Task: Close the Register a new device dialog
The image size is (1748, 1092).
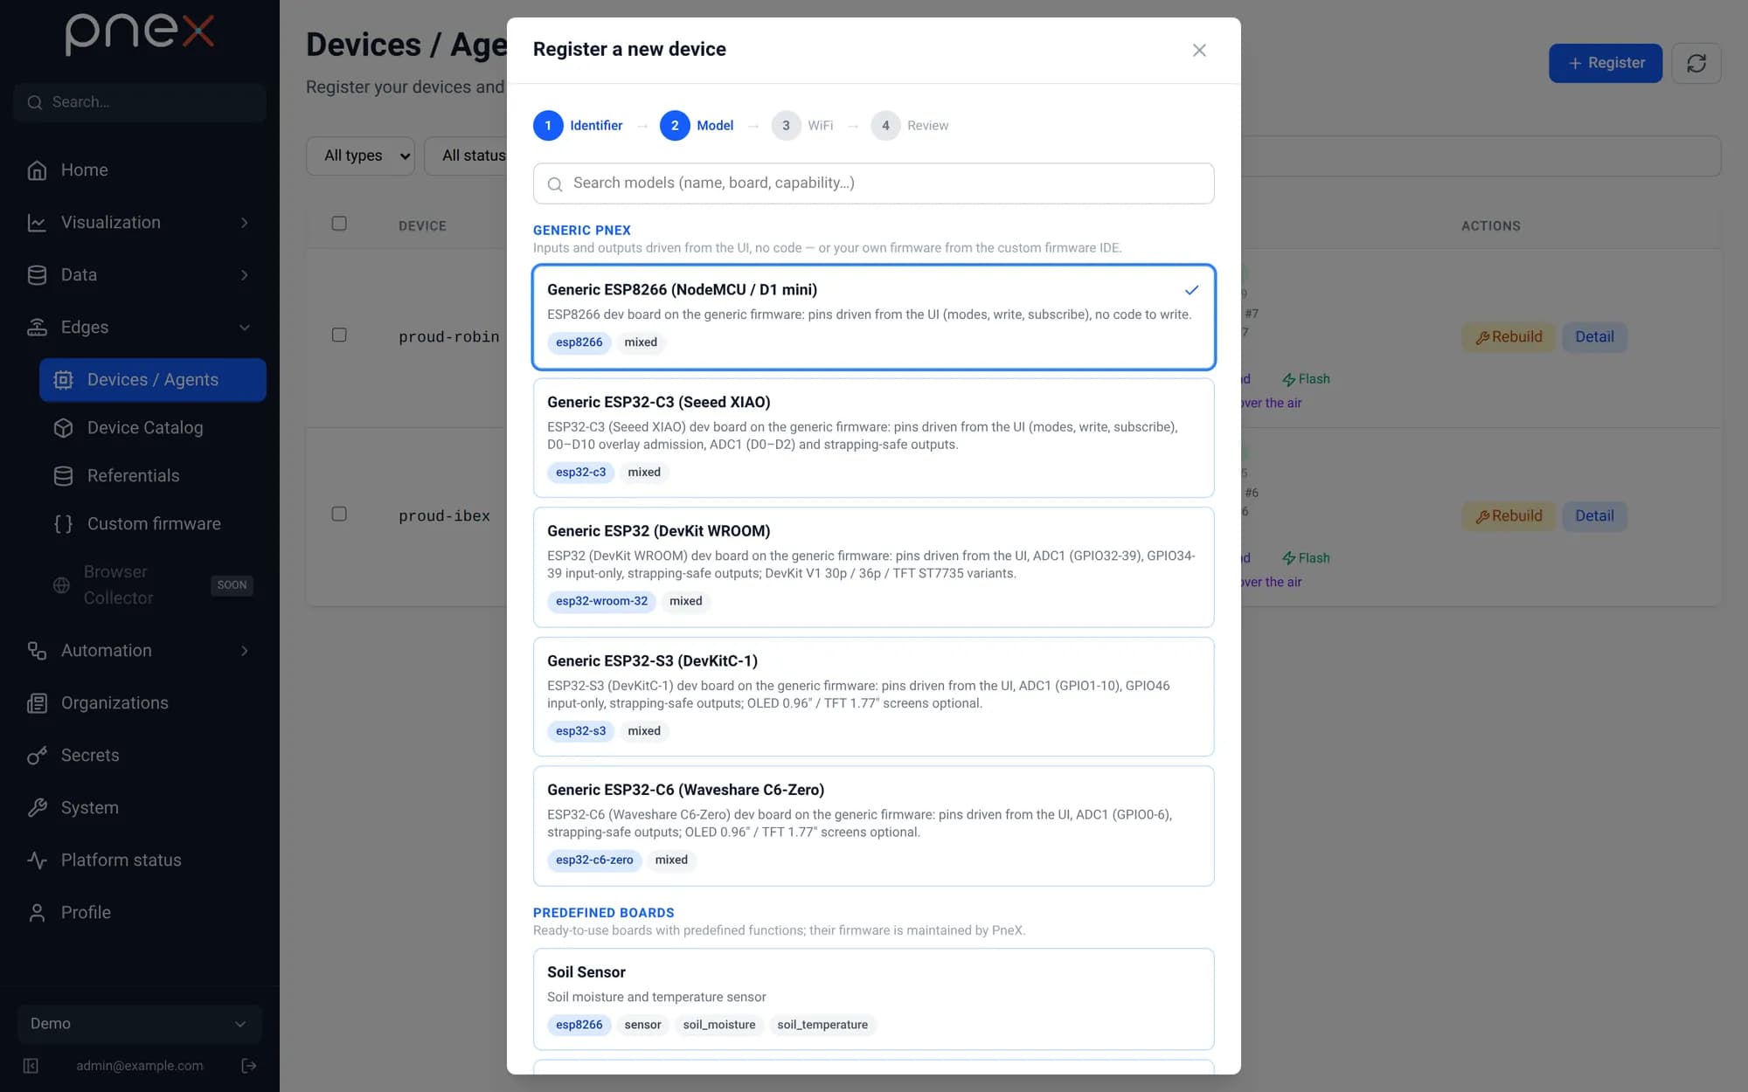Action: pos(1199,51)
